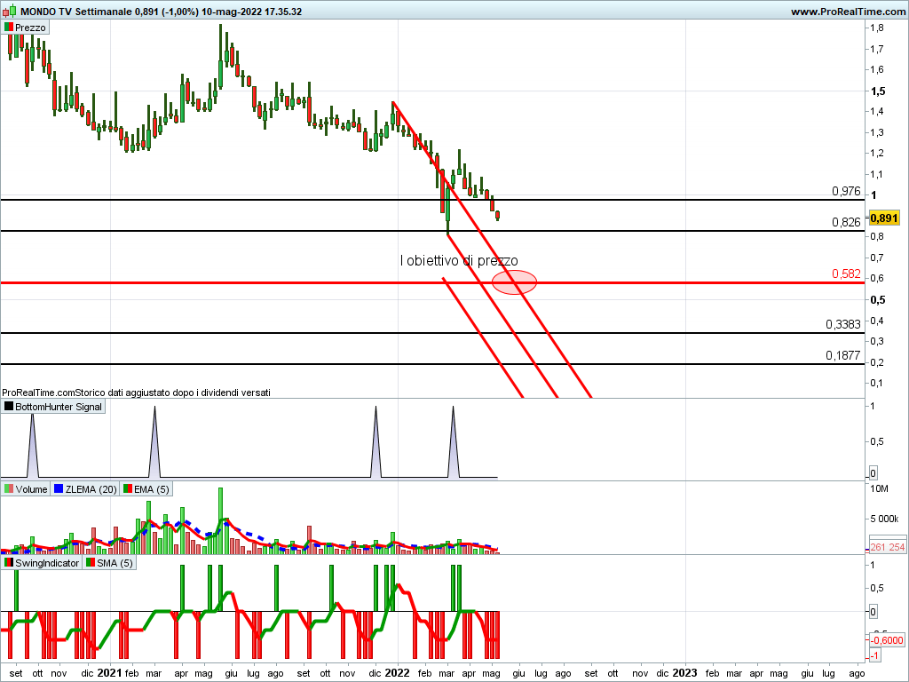909x682 pixels.
Task: Click the yellow 0,891 current price tag
Action: tap(884, 218)
